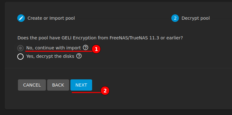Click the GELI Encryption question text
This screenshot has width=232, height=115.
click(100, 38)
